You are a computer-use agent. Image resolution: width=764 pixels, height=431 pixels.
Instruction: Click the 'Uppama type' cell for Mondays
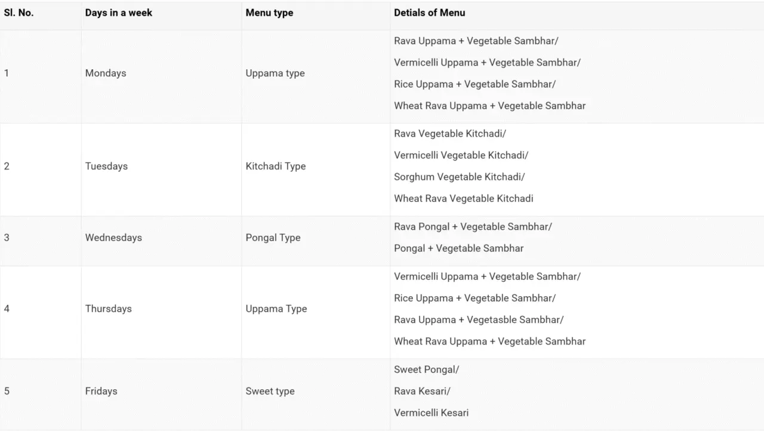275,73
